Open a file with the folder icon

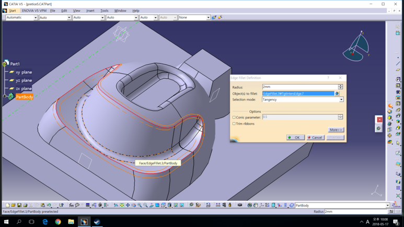13,205
